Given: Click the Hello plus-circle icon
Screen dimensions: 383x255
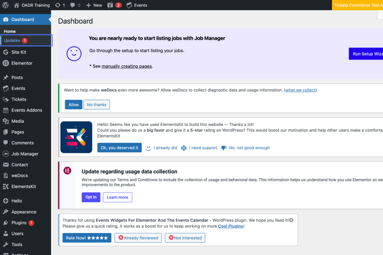Looking at the screenshot, I should tap(6, 201).
